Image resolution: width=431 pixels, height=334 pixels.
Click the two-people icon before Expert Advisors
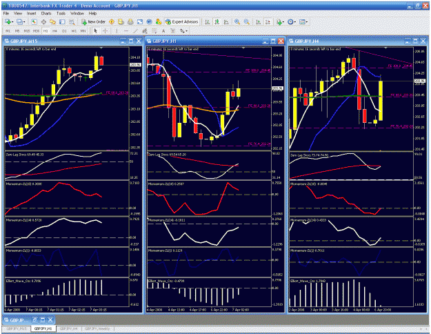pyautogui.click(x=159, y=21)
